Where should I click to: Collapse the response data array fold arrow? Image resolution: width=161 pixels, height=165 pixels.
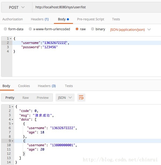tap(12, 119)
